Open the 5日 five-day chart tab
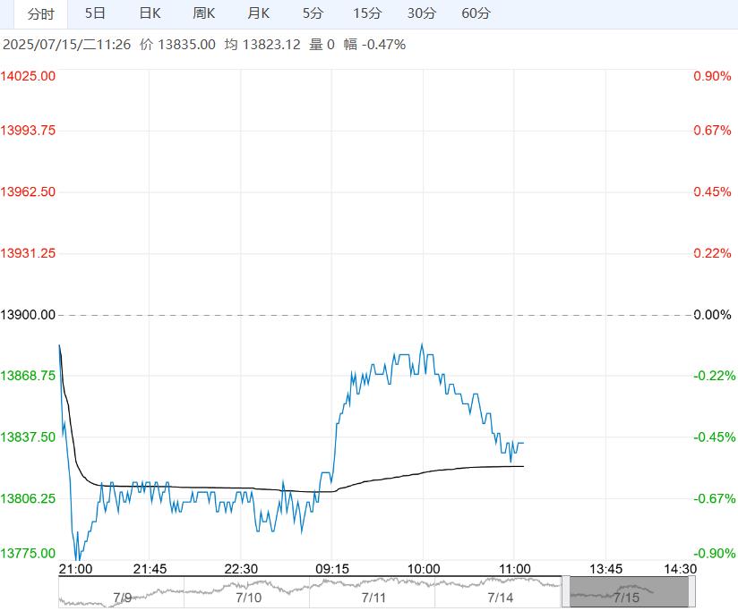This screenshot has width=738, height=611. pyautogui.click(x=94, y=13)
